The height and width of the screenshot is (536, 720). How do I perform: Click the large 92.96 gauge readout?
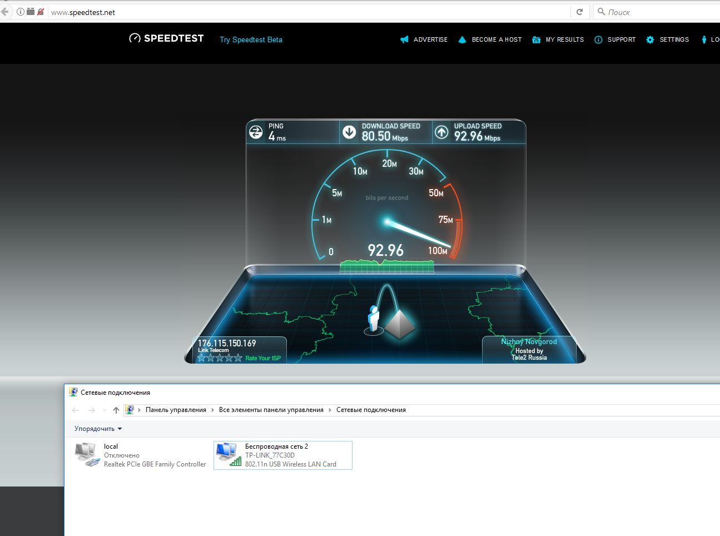(x=386, y=250)
